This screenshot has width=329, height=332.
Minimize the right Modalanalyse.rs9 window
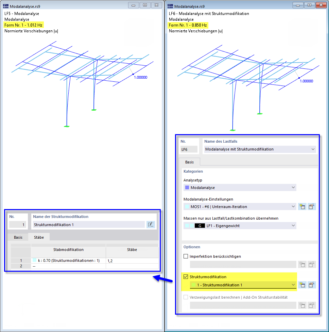tap(298, 5)
